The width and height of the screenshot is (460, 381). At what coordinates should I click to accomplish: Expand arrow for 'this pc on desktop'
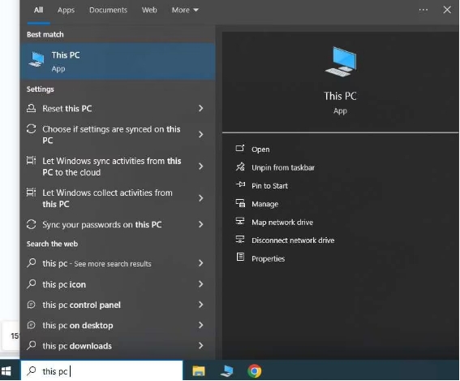click(x=200, y=325)
